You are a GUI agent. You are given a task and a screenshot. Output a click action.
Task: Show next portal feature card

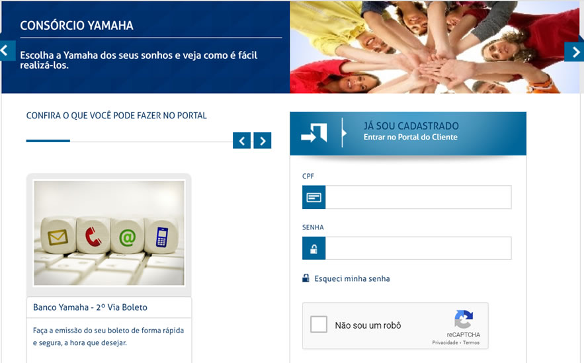262,140
